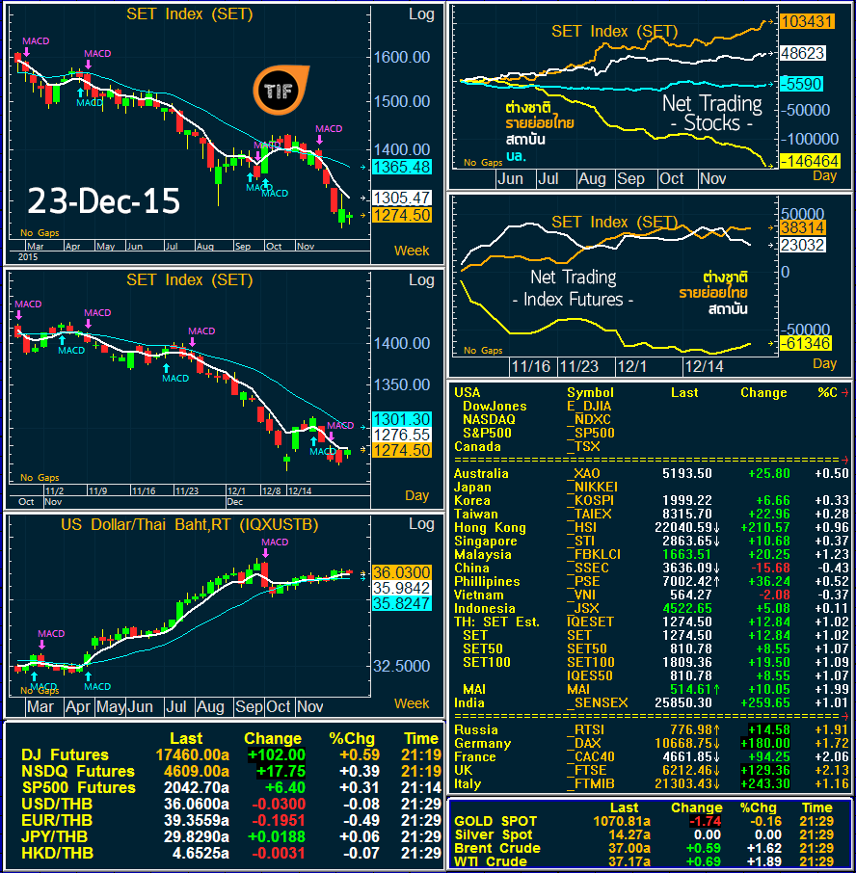Click the -1.74 change for gold
856x873 pixels.
click(x=705, y=821)
